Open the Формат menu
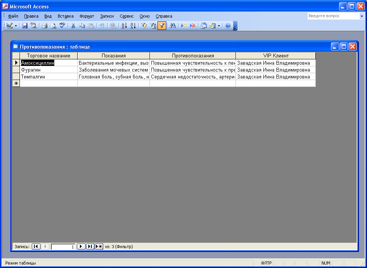This screenshot has width=367, height=268. pyautogui.click(x=87, y=16)
